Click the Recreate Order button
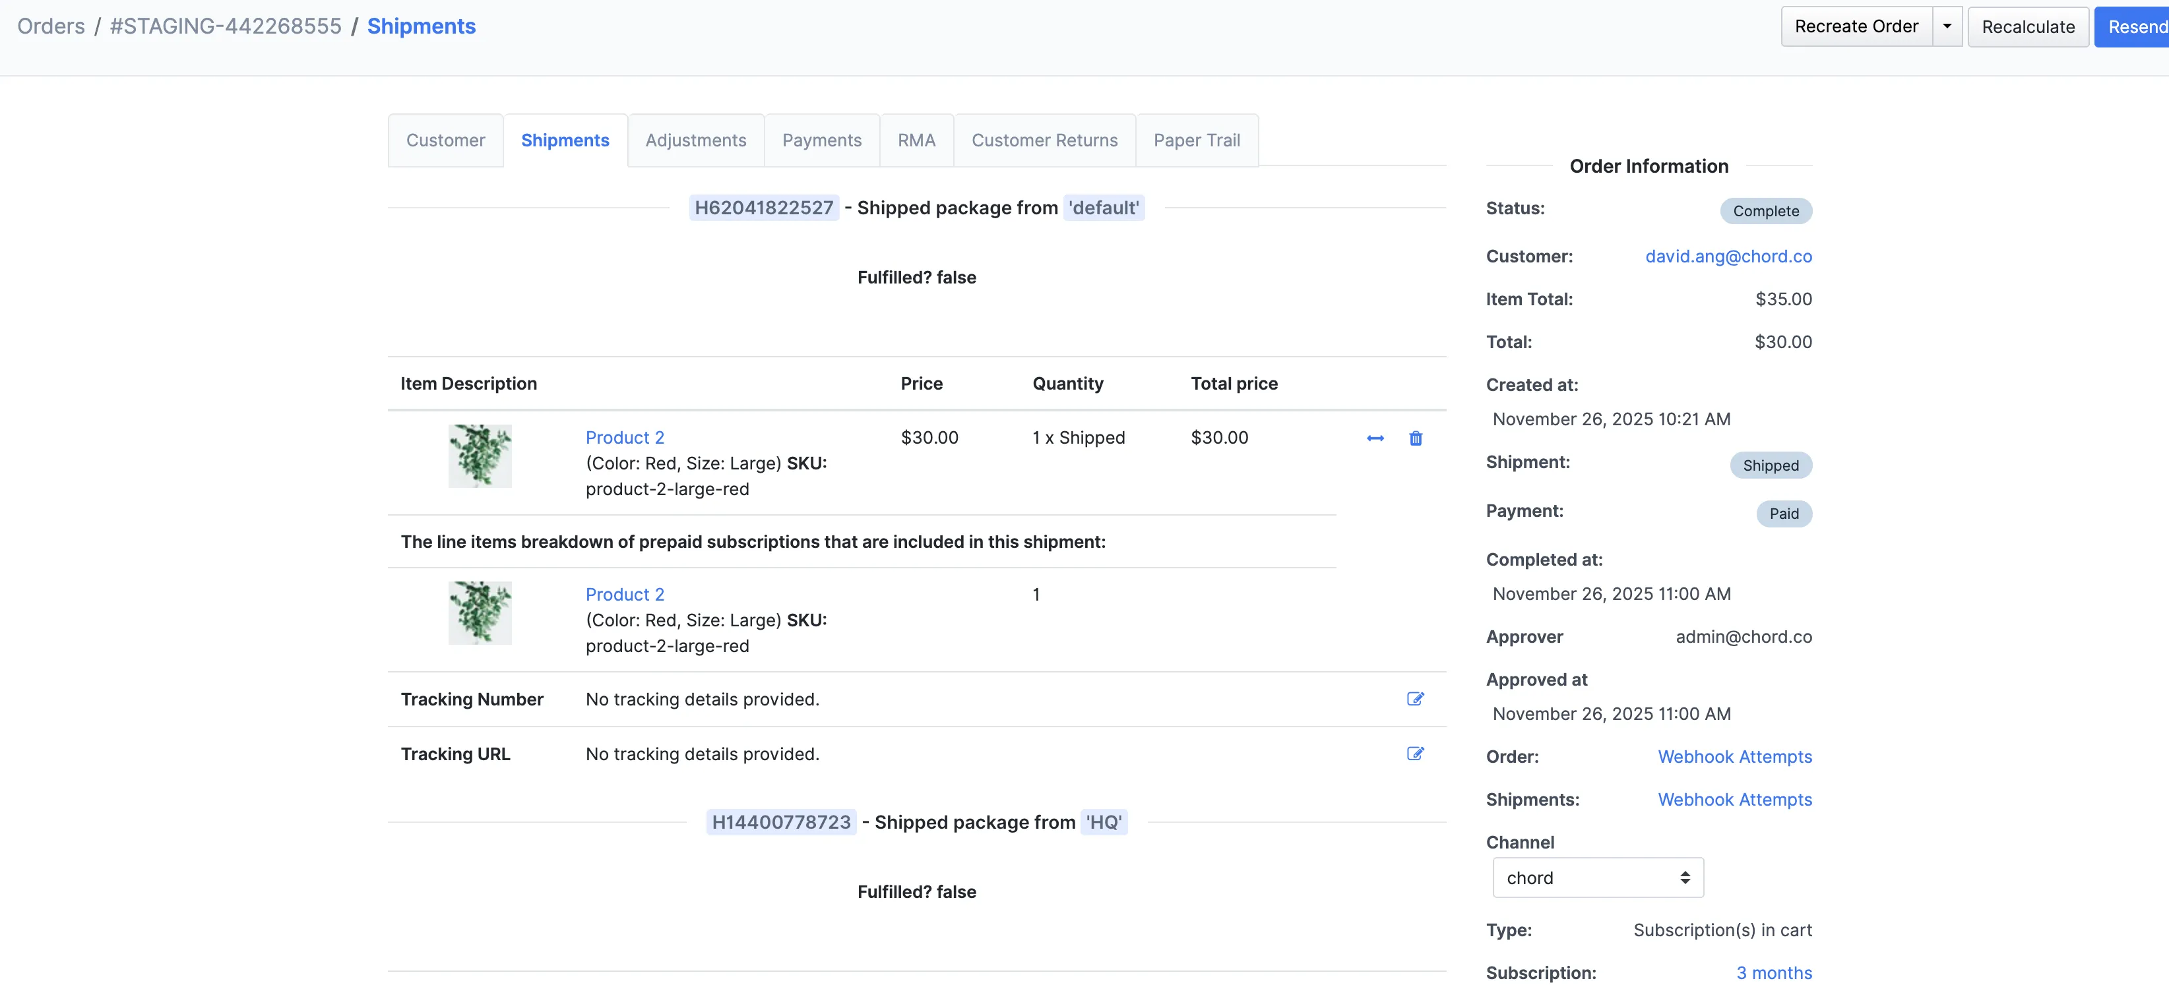 pyautogui.click(x=1856, y=26)
